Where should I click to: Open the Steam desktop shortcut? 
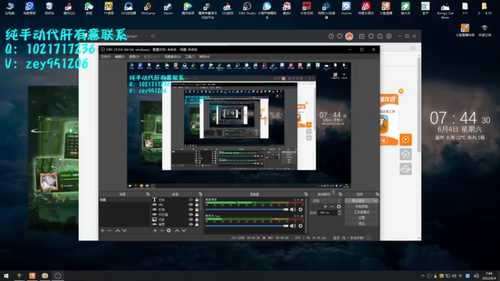(168, 8)
